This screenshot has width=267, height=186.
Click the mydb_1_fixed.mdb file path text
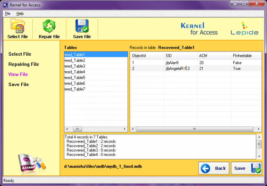click(103, 166)
